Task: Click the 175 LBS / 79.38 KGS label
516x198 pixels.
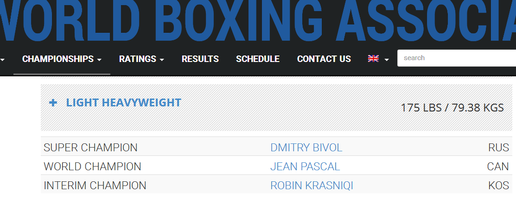Action: 452,108
